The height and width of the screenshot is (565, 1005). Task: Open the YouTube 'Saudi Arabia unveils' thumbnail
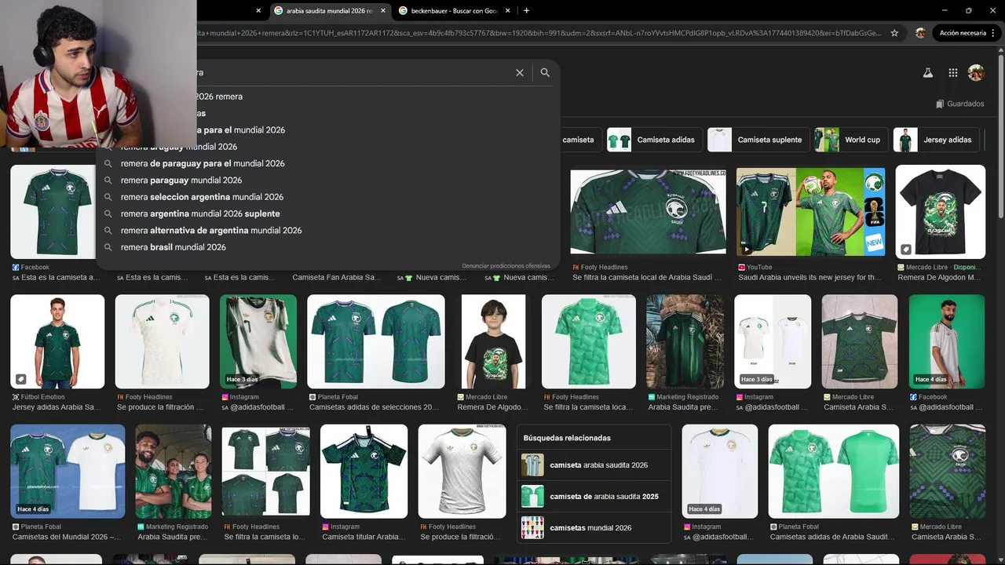810,212
